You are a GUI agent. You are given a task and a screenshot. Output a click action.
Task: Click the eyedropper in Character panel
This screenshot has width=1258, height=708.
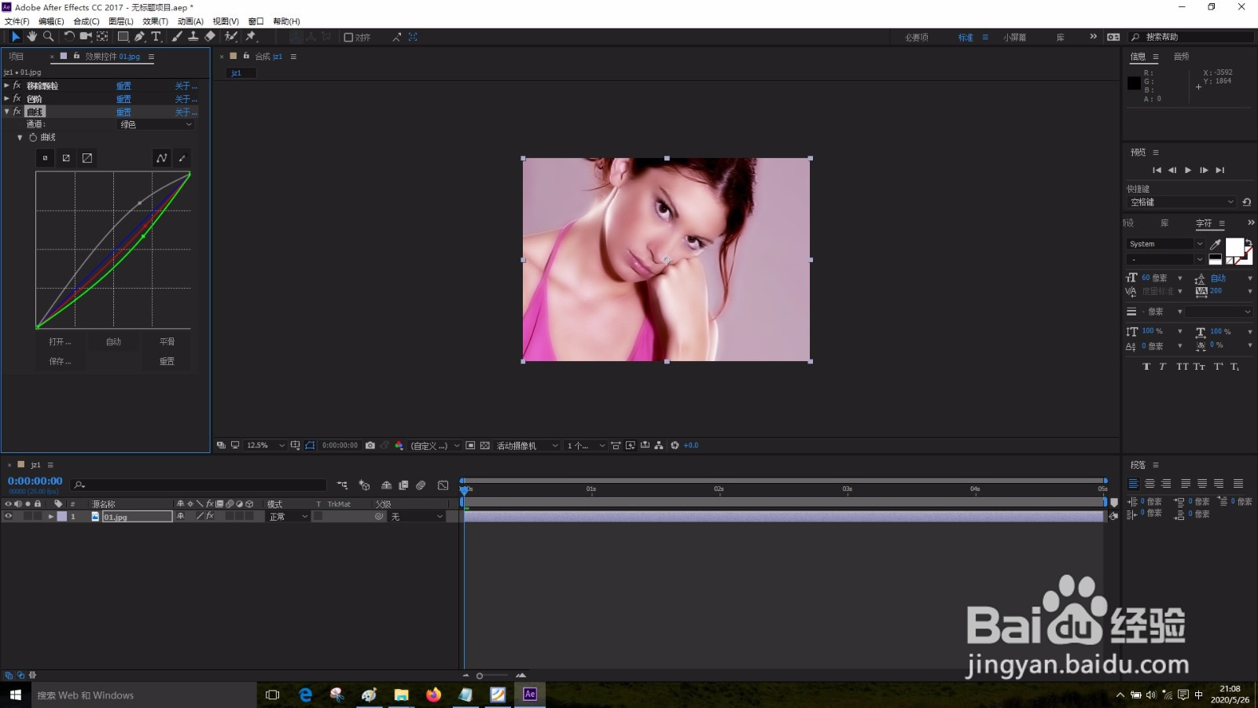(x=1215, y=245)
